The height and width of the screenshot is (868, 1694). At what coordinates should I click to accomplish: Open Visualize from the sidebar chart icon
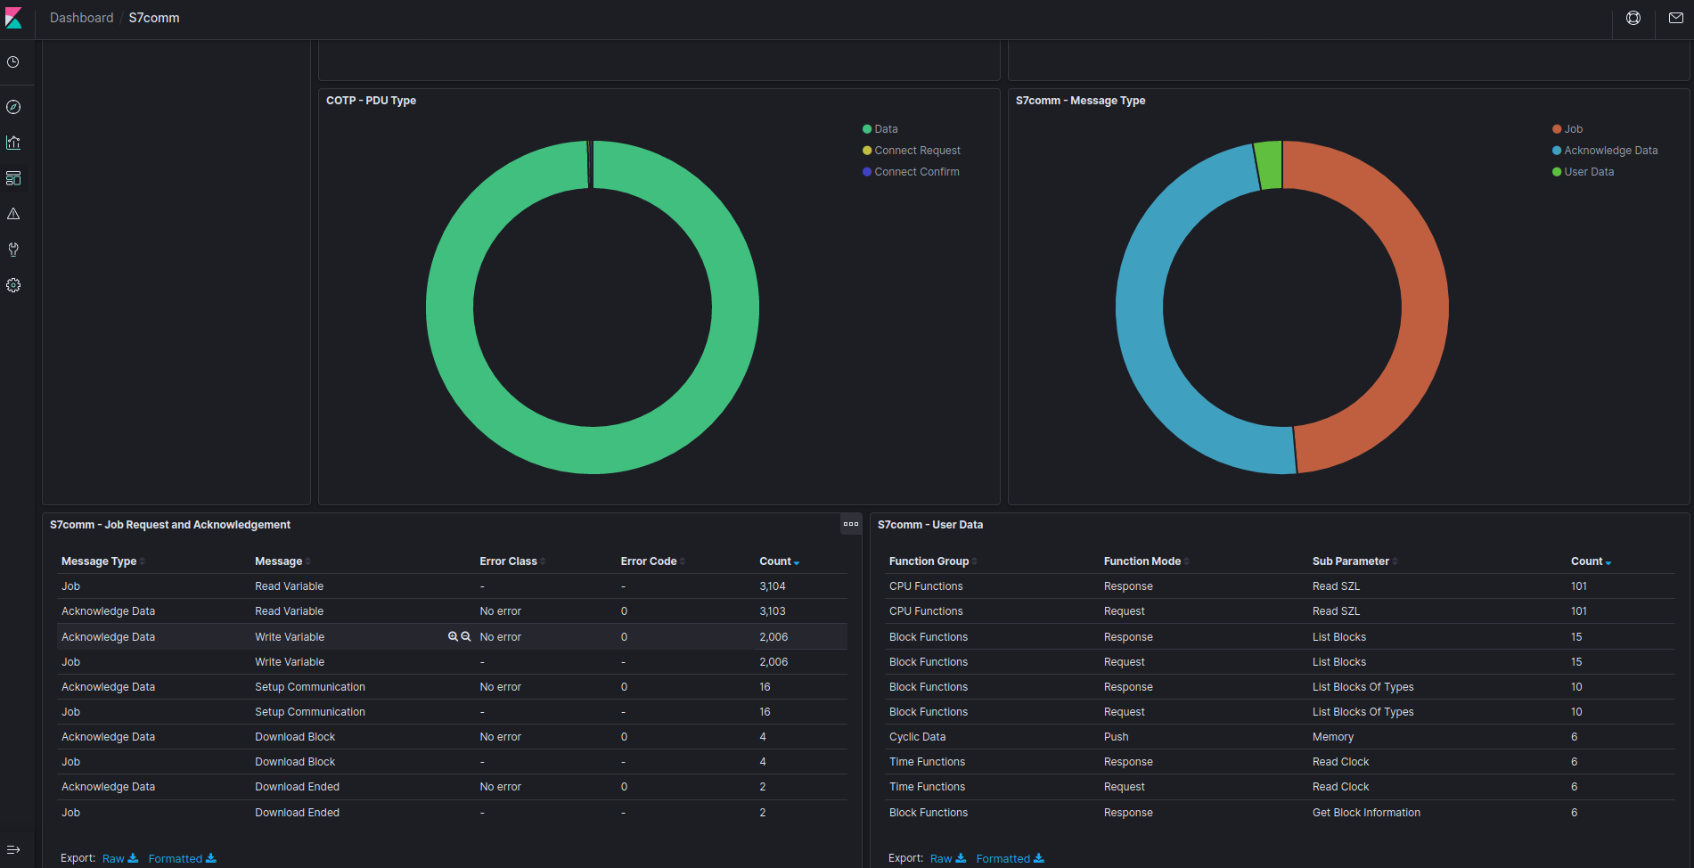tap(13, 143)
